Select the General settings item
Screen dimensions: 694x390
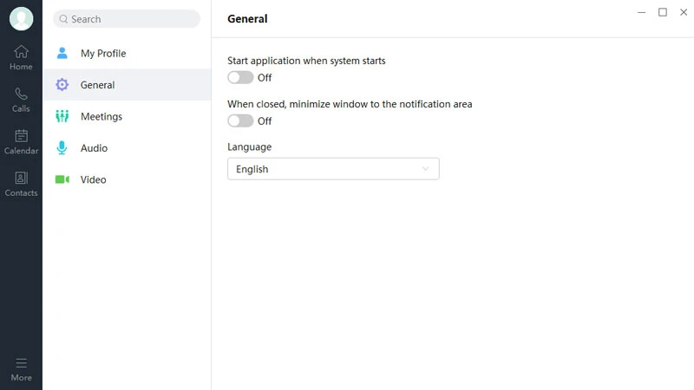click(97, 85)
